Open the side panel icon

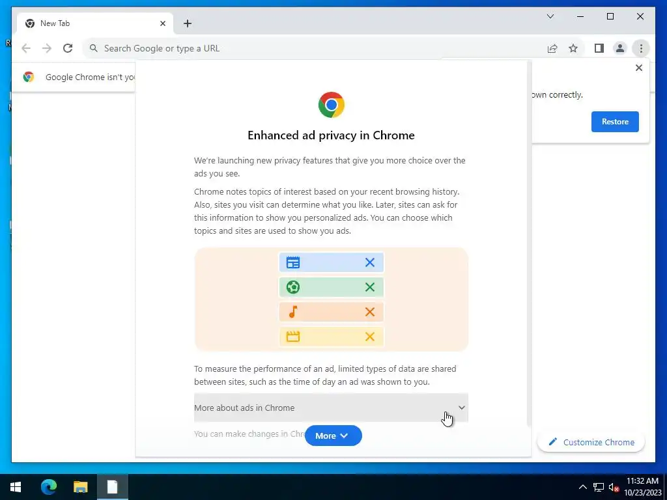(599, 48)
